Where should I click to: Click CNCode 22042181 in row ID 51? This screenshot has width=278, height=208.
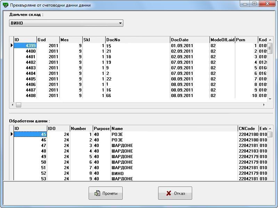248,168
